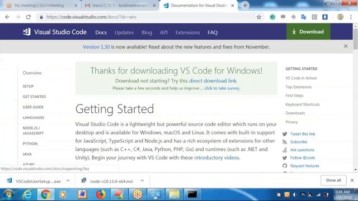Open the command prompt taskbar icon

click(192, 195)
